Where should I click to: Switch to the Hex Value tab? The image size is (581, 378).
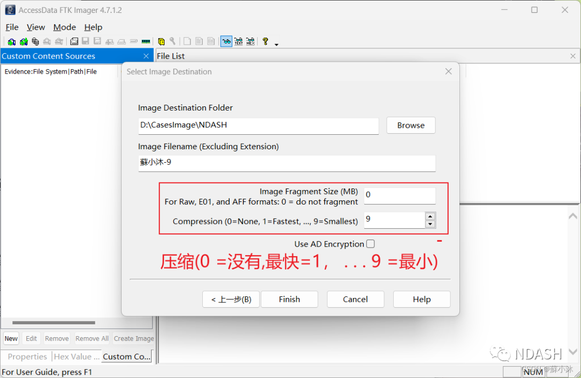76,357
